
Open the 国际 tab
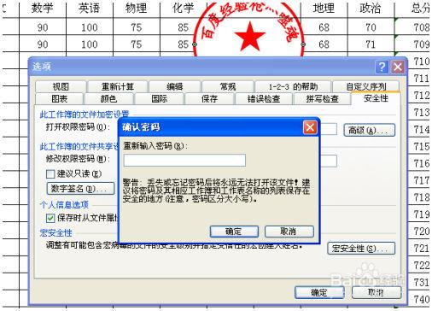point(159,99)
